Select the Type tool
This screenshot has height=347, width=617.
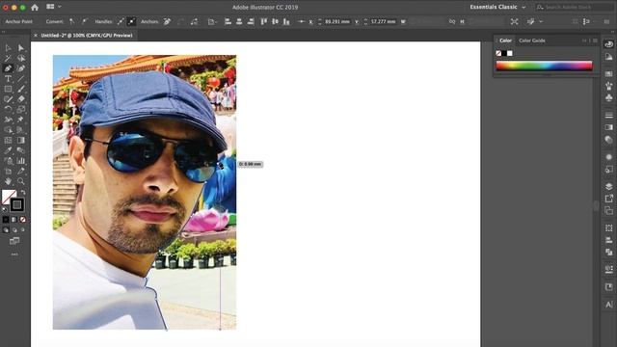point(8,79)
